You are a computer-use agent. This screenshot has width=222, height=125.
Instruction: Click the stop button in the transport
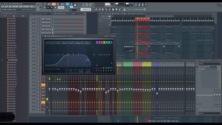pos(52,8)
